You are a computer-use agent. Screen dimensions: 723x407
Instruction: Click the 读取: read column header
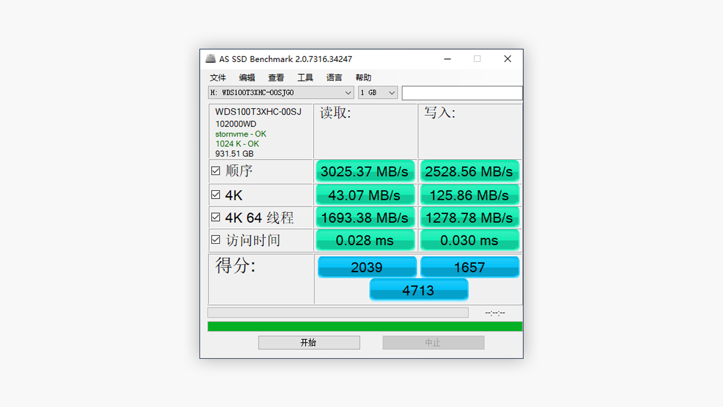point(335,113)
